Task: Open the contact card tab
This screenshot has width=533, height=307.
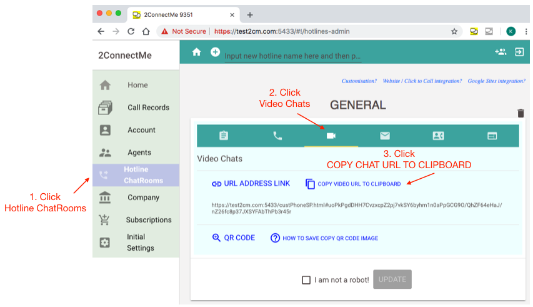Action: pos(438,136)
